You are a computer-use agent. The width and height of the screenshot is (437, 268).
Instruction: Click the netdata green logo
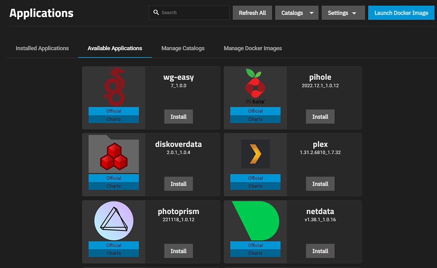click(255, 221)
